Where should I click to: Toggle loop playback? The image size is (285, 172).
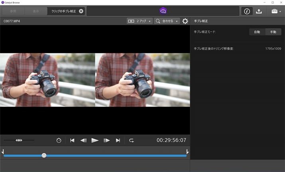[x=132, y=140]
